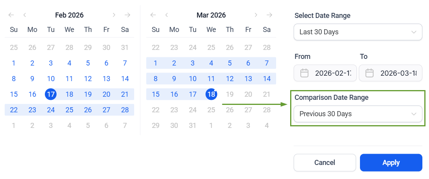Pick February 10 in the calendar
Image resolution: width=429 pixels, height=179 pixels.
tap(51, 79)
